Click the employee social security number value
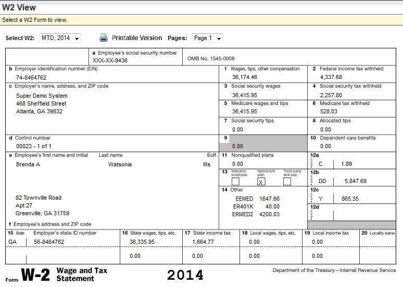403x287 pixels. (x=110, y=60)
